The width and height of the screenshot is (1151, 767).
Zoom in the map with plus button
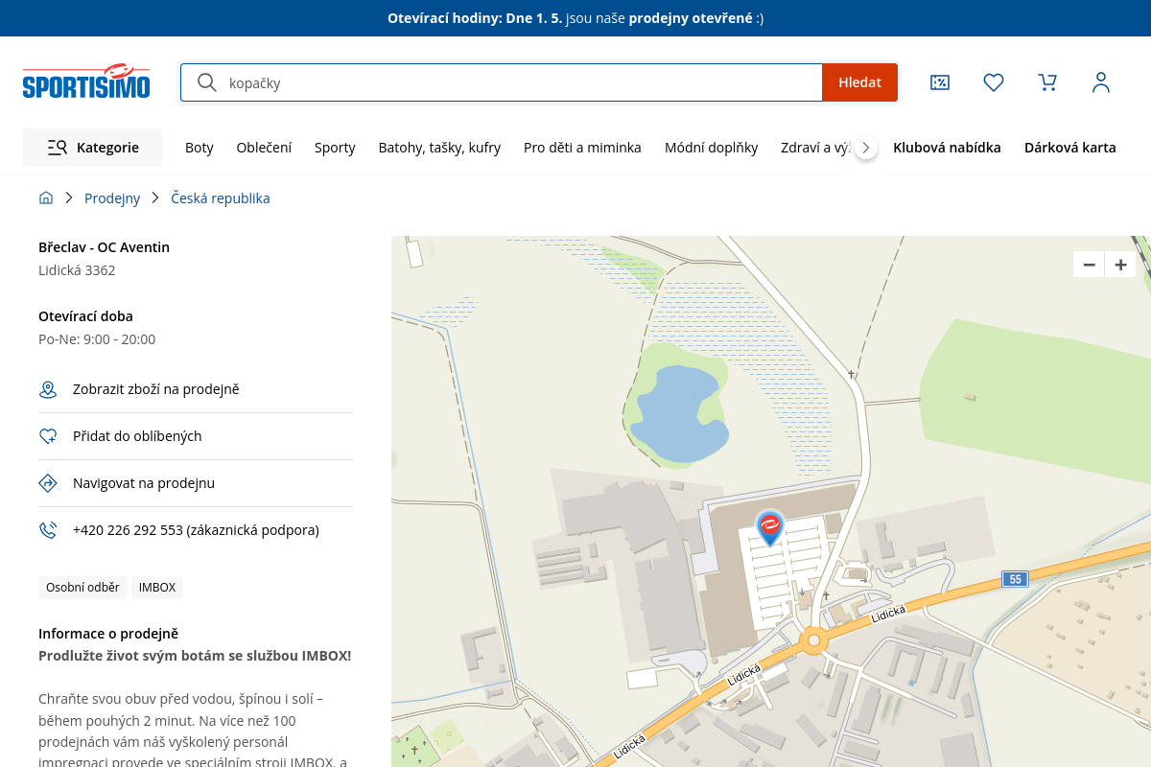pos(1120,265)
